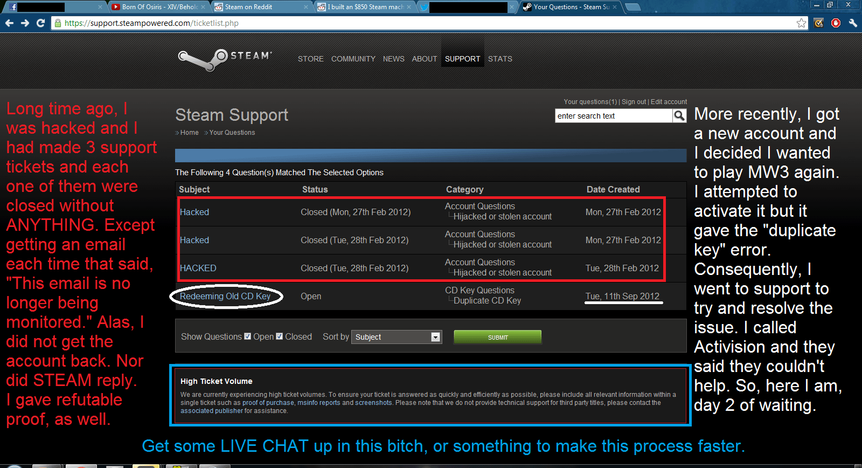Go back with the browser back arrow
Screen dimensions: 862x468
tap(9, 23)
